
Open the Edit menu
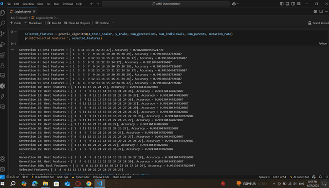(16, 4)
